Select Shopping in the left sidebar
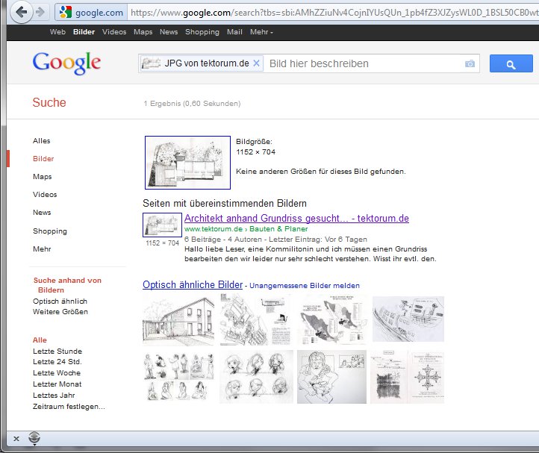Image resolution: width=539 pixels, height=453 pixels. pyautogui.click(x=50, y=231)
